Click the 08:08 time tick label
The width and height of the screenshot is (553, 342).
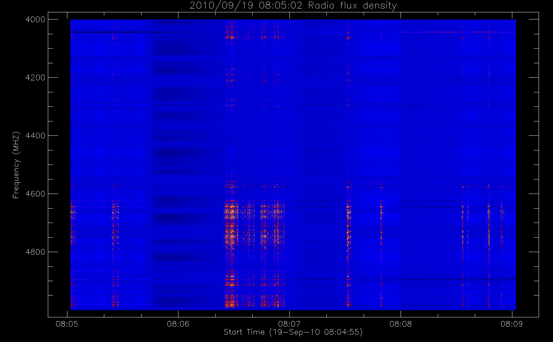401,324
